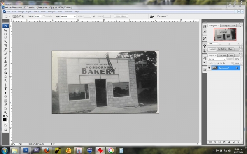Image resolution: width=247 pixels, height=154 pixels.
Task: Toggle lock image pixels brush icon
Action: click(218, 63)
